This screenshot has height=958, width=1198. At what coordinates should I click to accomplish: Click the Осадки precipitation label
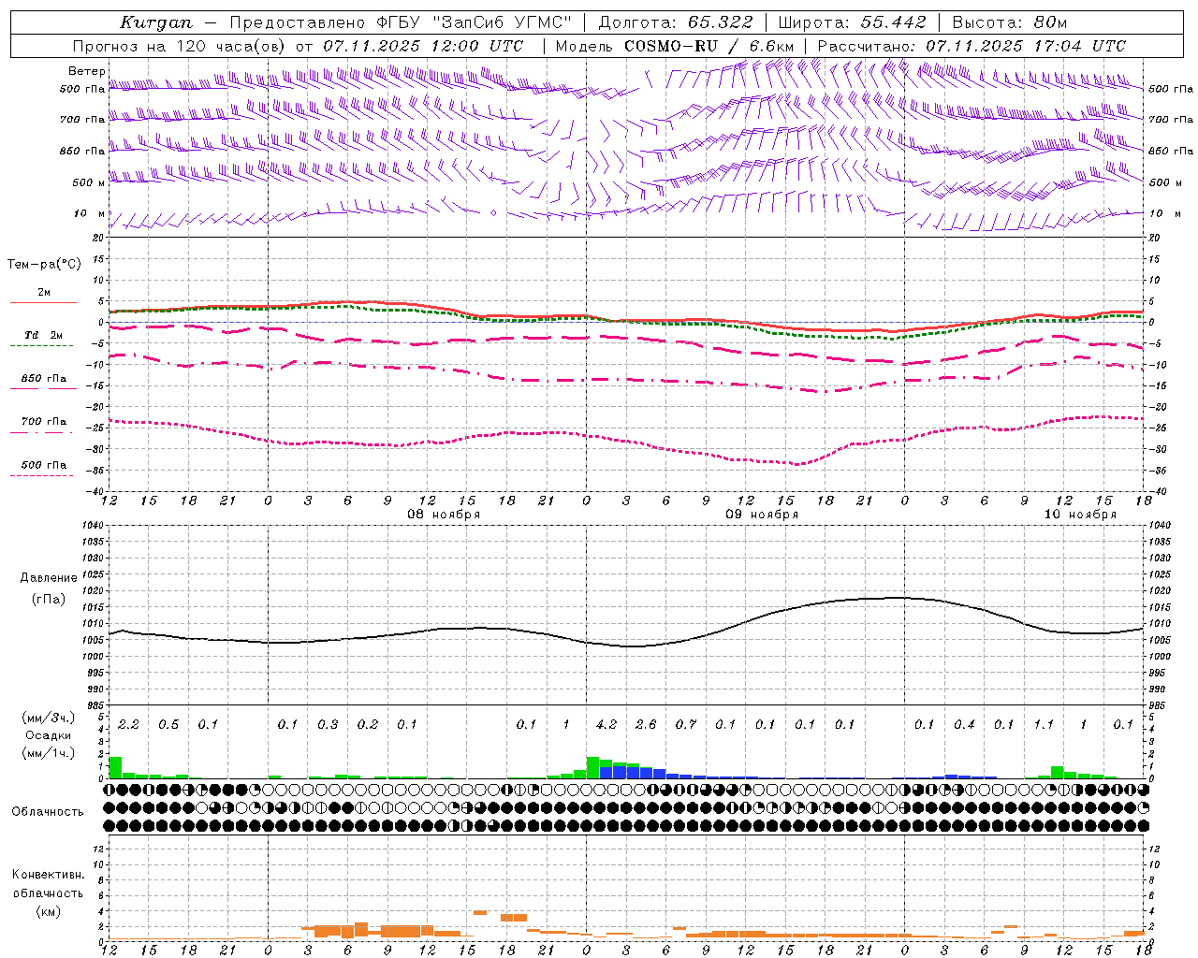[49, 735]
